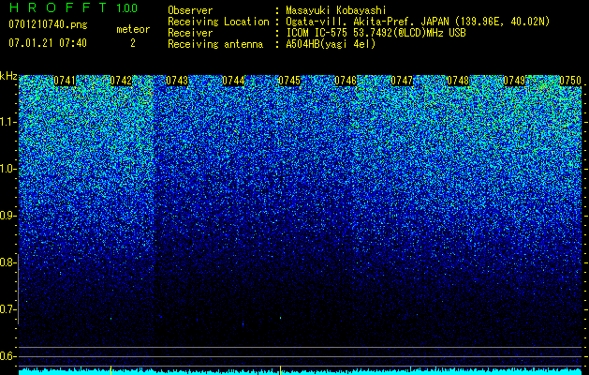Click the 1.1 kHz axis label
The height and width of the screenshot is (375, 589).
(7, 122)
